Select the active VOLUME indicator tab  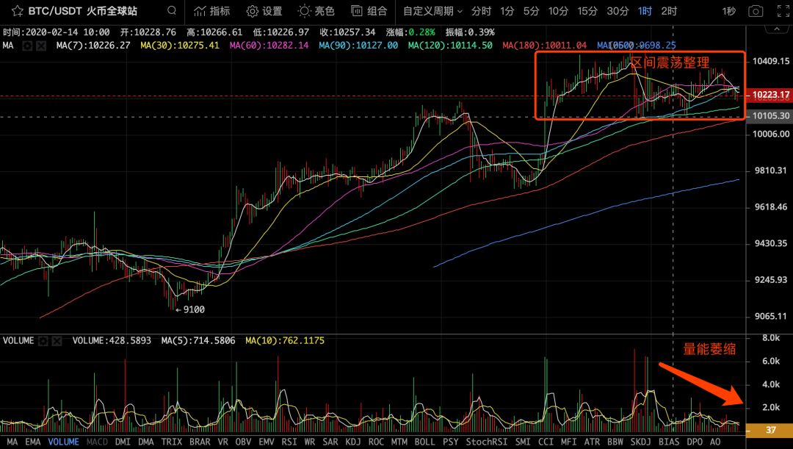[64, 442]
